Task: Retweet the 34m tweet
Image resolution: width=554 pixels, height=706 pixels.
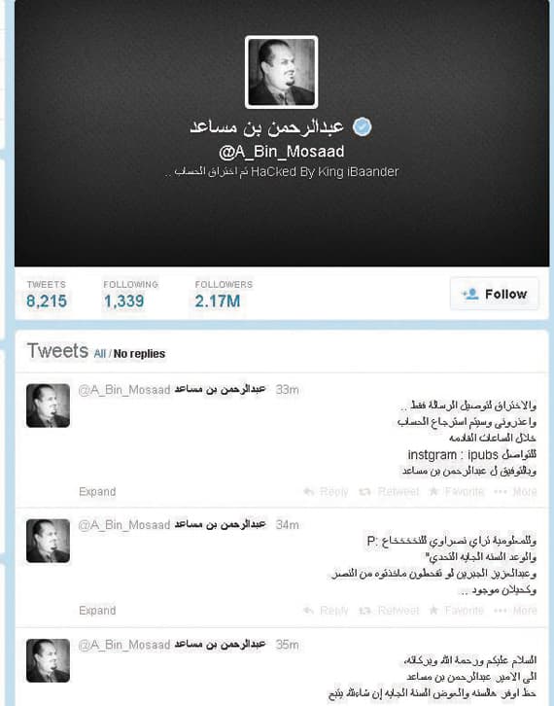Action: point(389,611)
